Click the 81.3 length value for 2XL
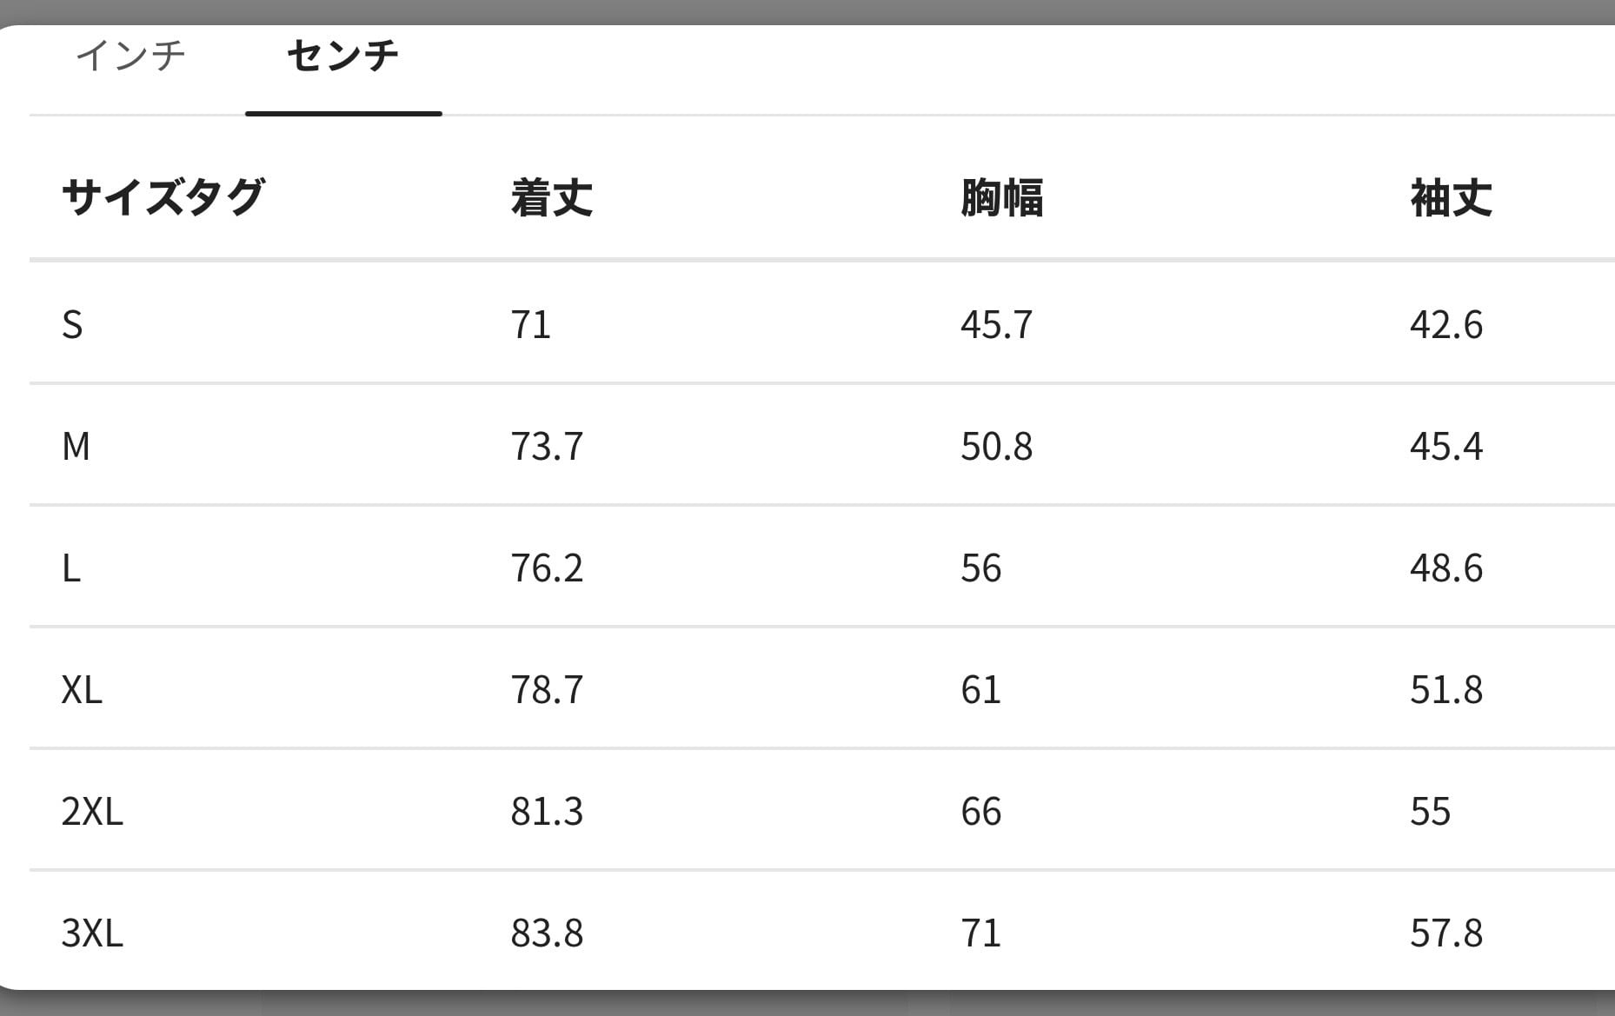The width and height of the screenshot is (1615, 1016). pyautogui.click(x=547, y=811)
